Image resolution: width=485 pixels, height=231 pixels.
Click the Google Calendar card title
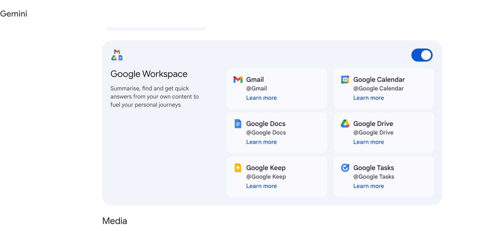point(379,80)
